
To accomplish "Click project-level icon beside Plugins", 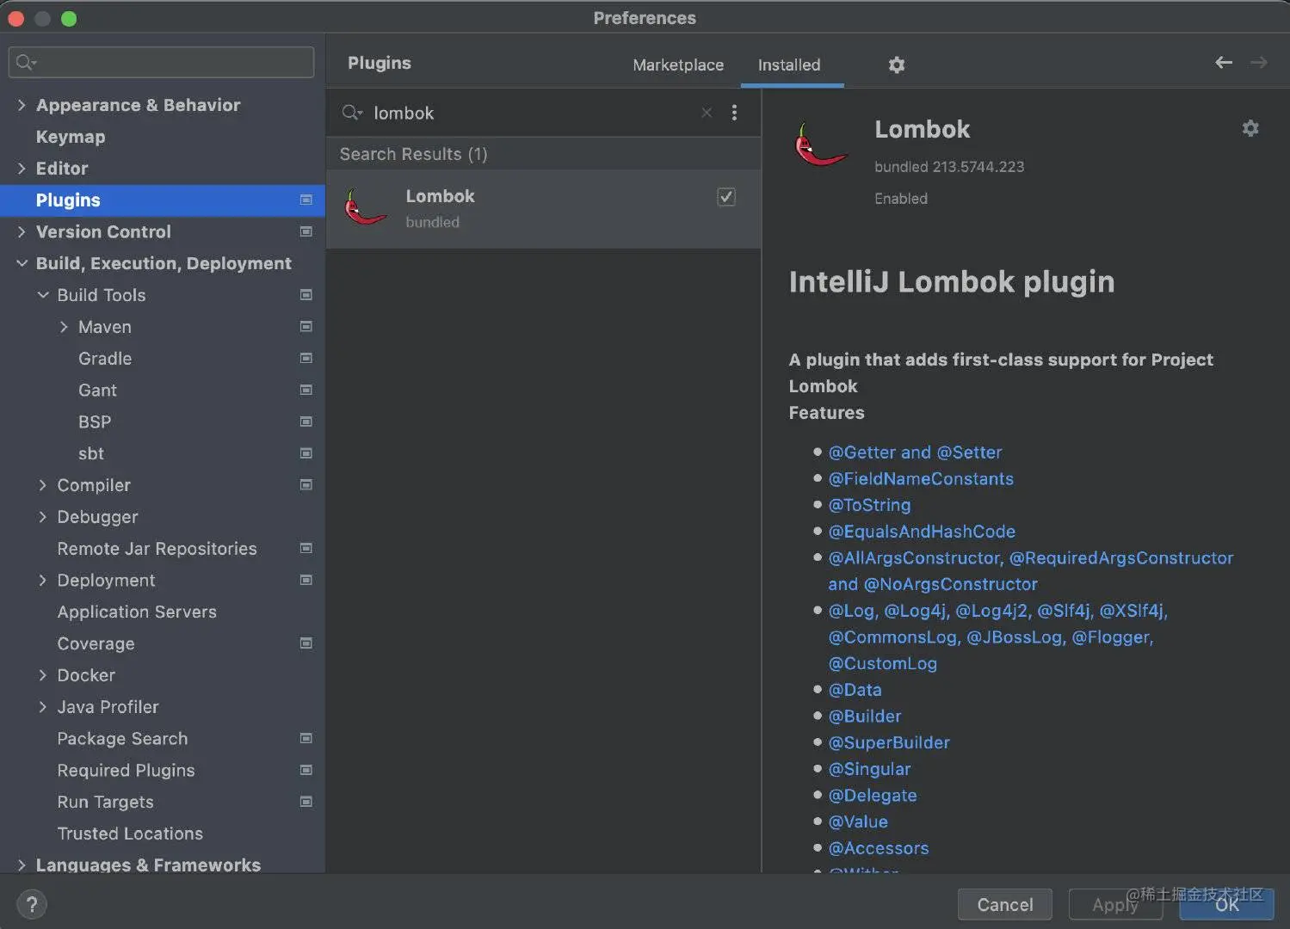I will point(306,200).
